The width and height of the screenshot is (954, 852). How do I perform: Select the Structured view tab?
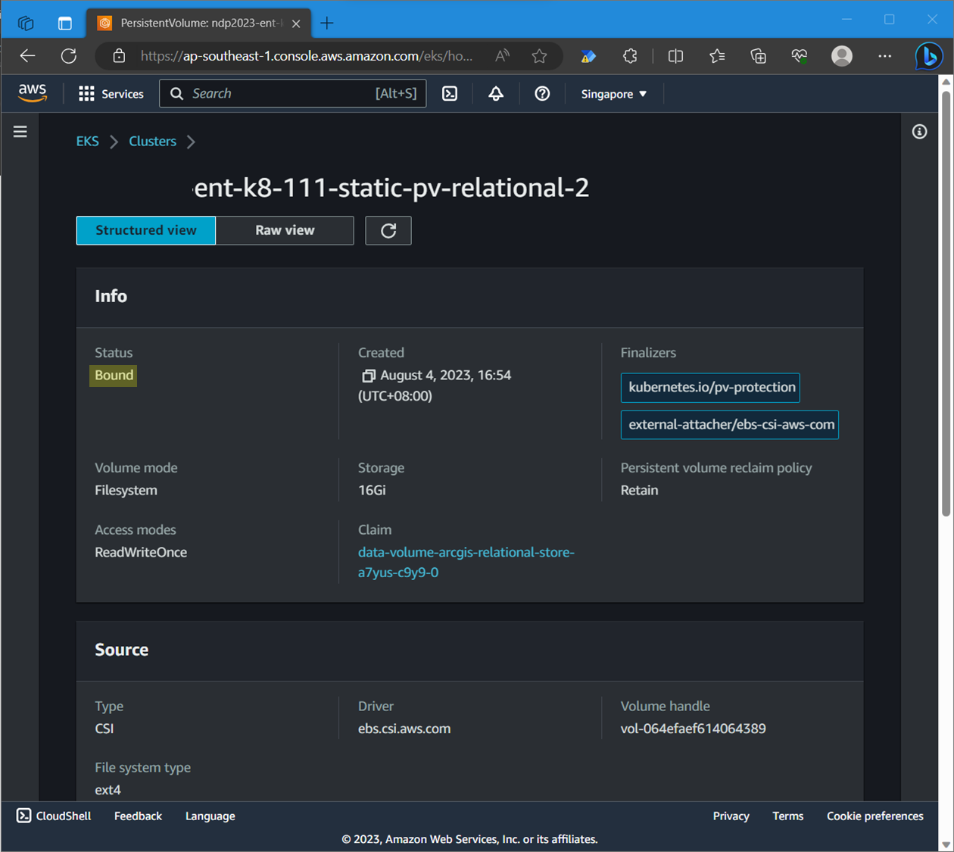tap(145, 230)
